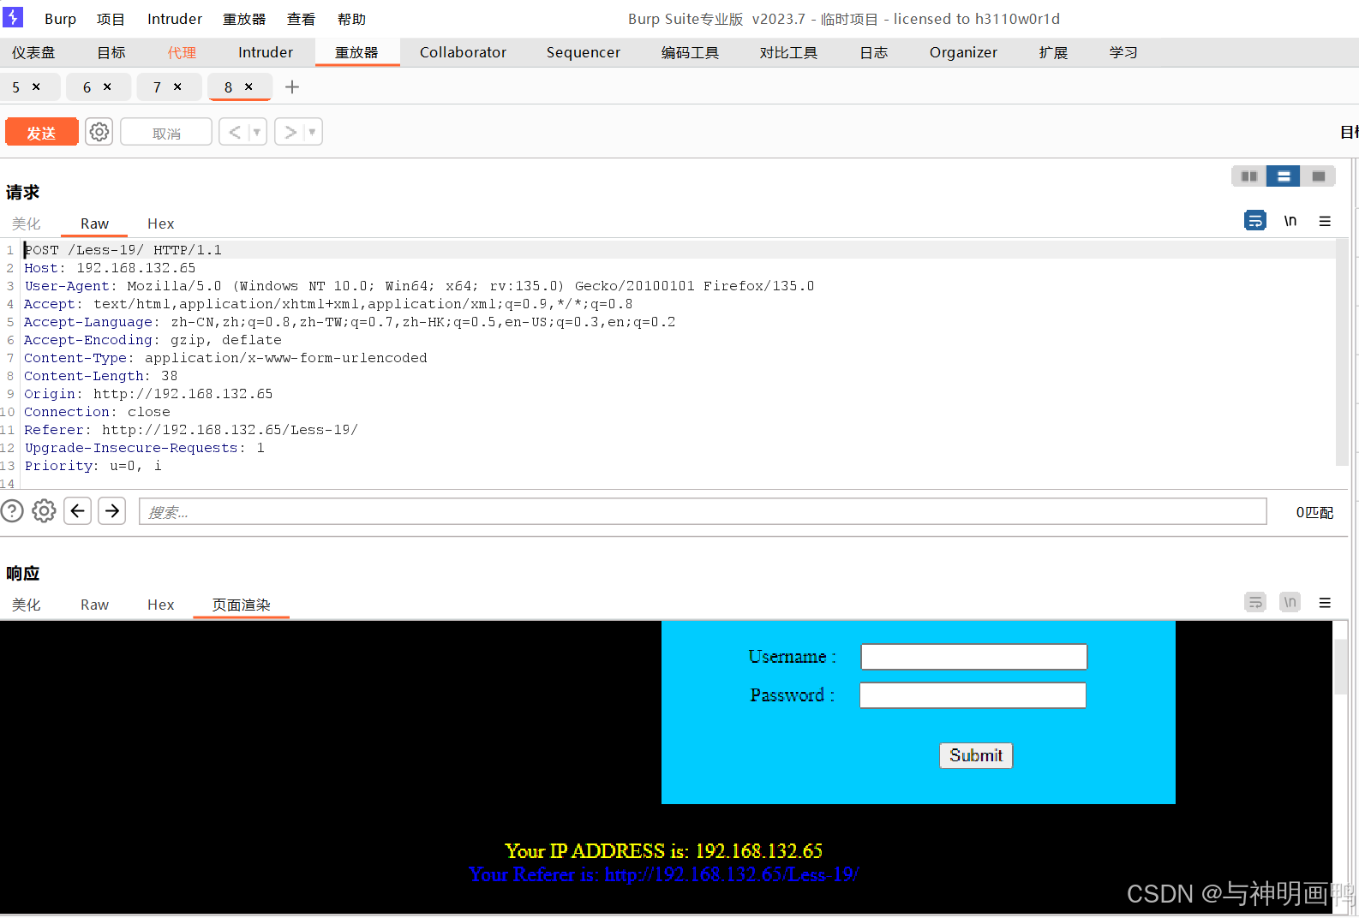The width and height of the screenshot is (1359, 918).
Task: Jump to next search match
Action: pyautogui.click(x=112, y=511)
